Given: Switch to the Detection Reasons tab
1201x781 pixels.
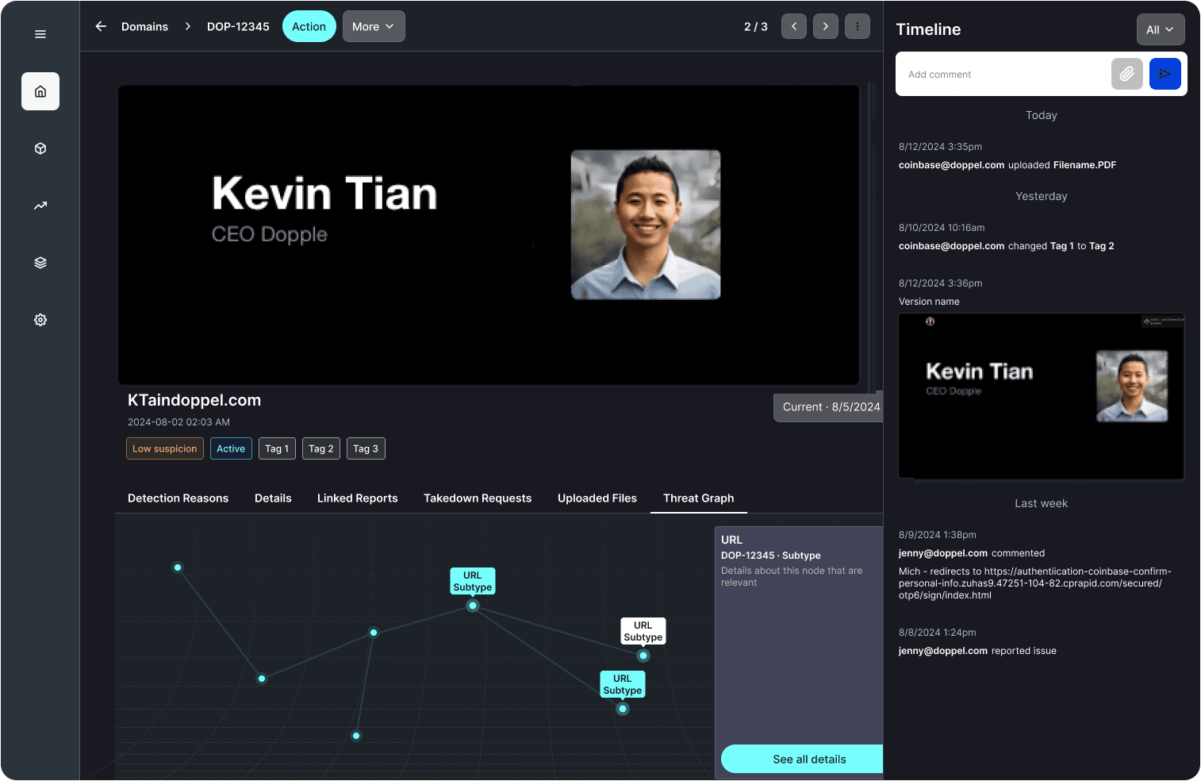Looking at the screenshot, I should pos(178,498).
